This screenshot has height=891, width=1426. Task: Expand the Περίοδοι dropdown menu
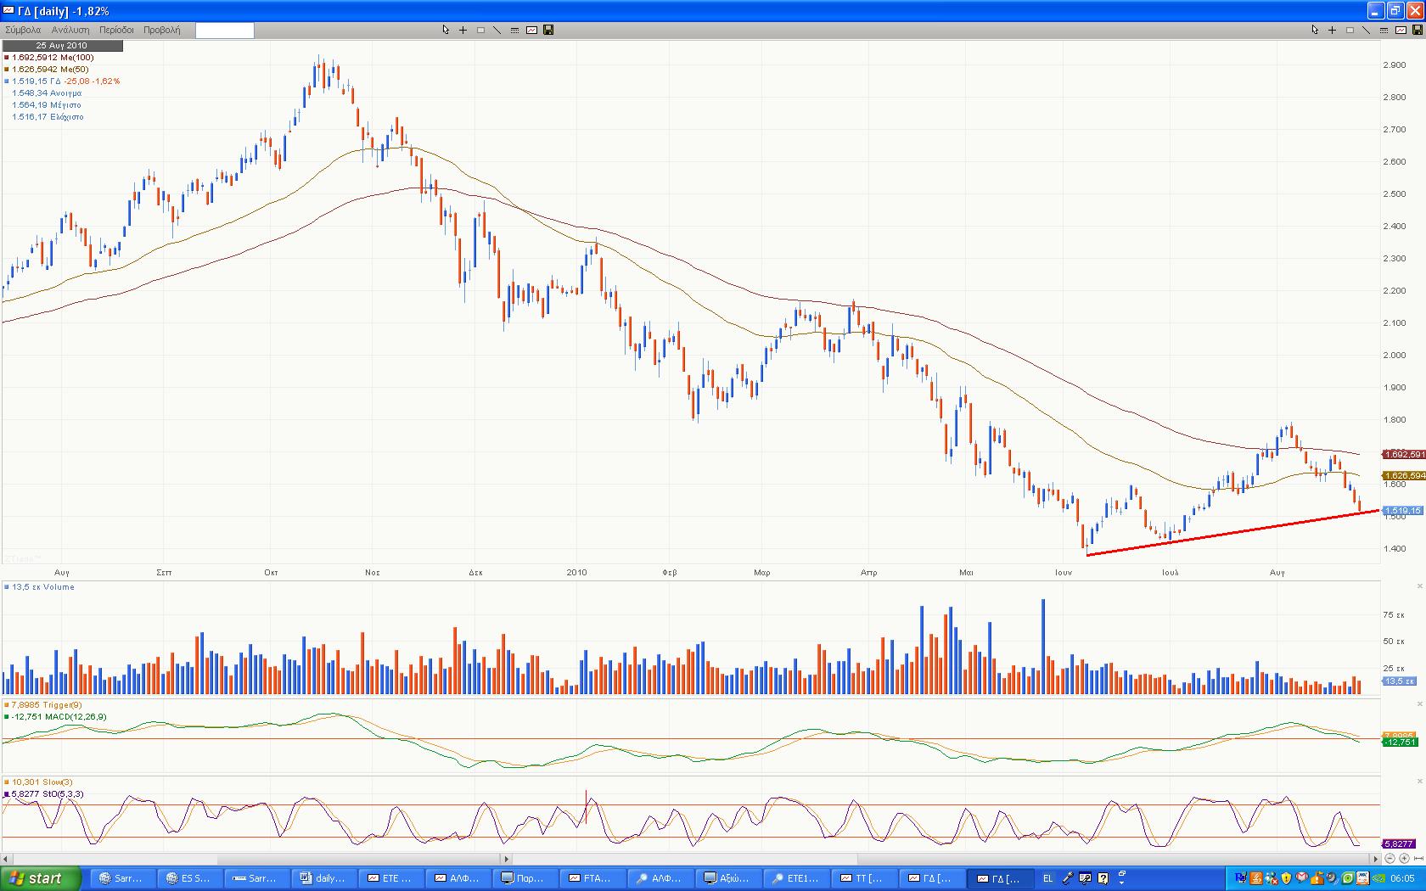(x=116, y=30)
